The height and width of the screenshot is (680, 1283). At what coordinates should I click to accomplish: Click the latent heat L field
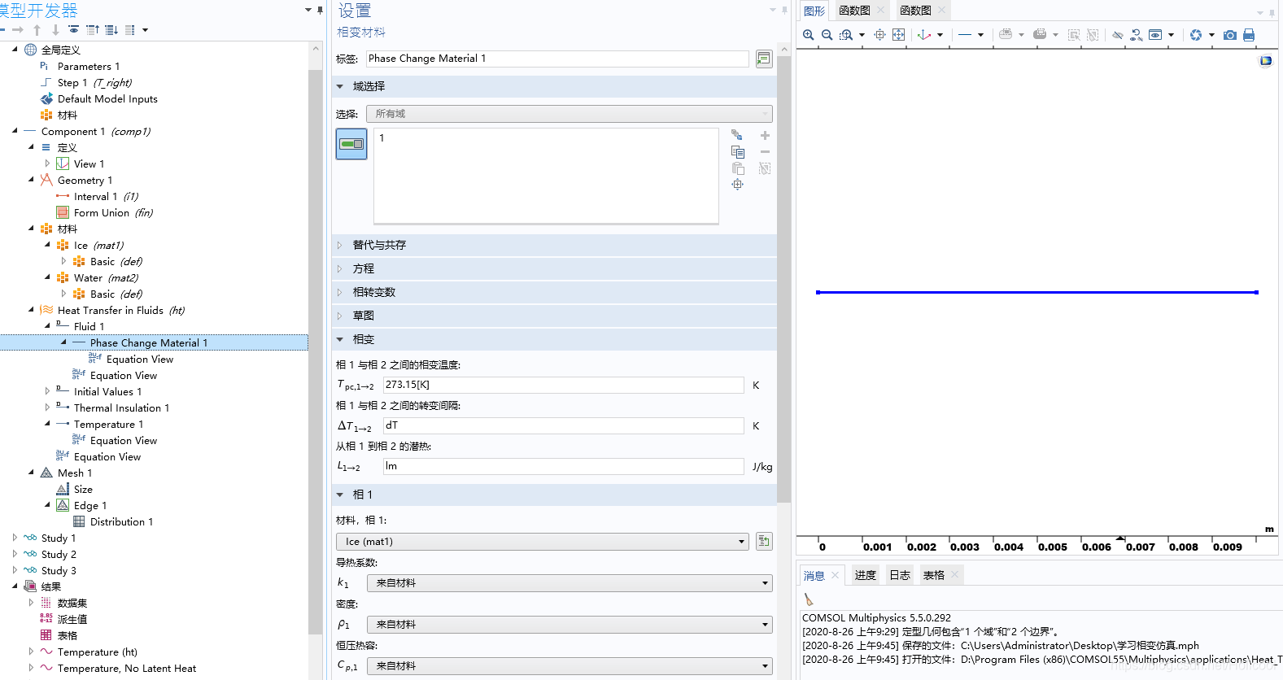pos(563,466)
